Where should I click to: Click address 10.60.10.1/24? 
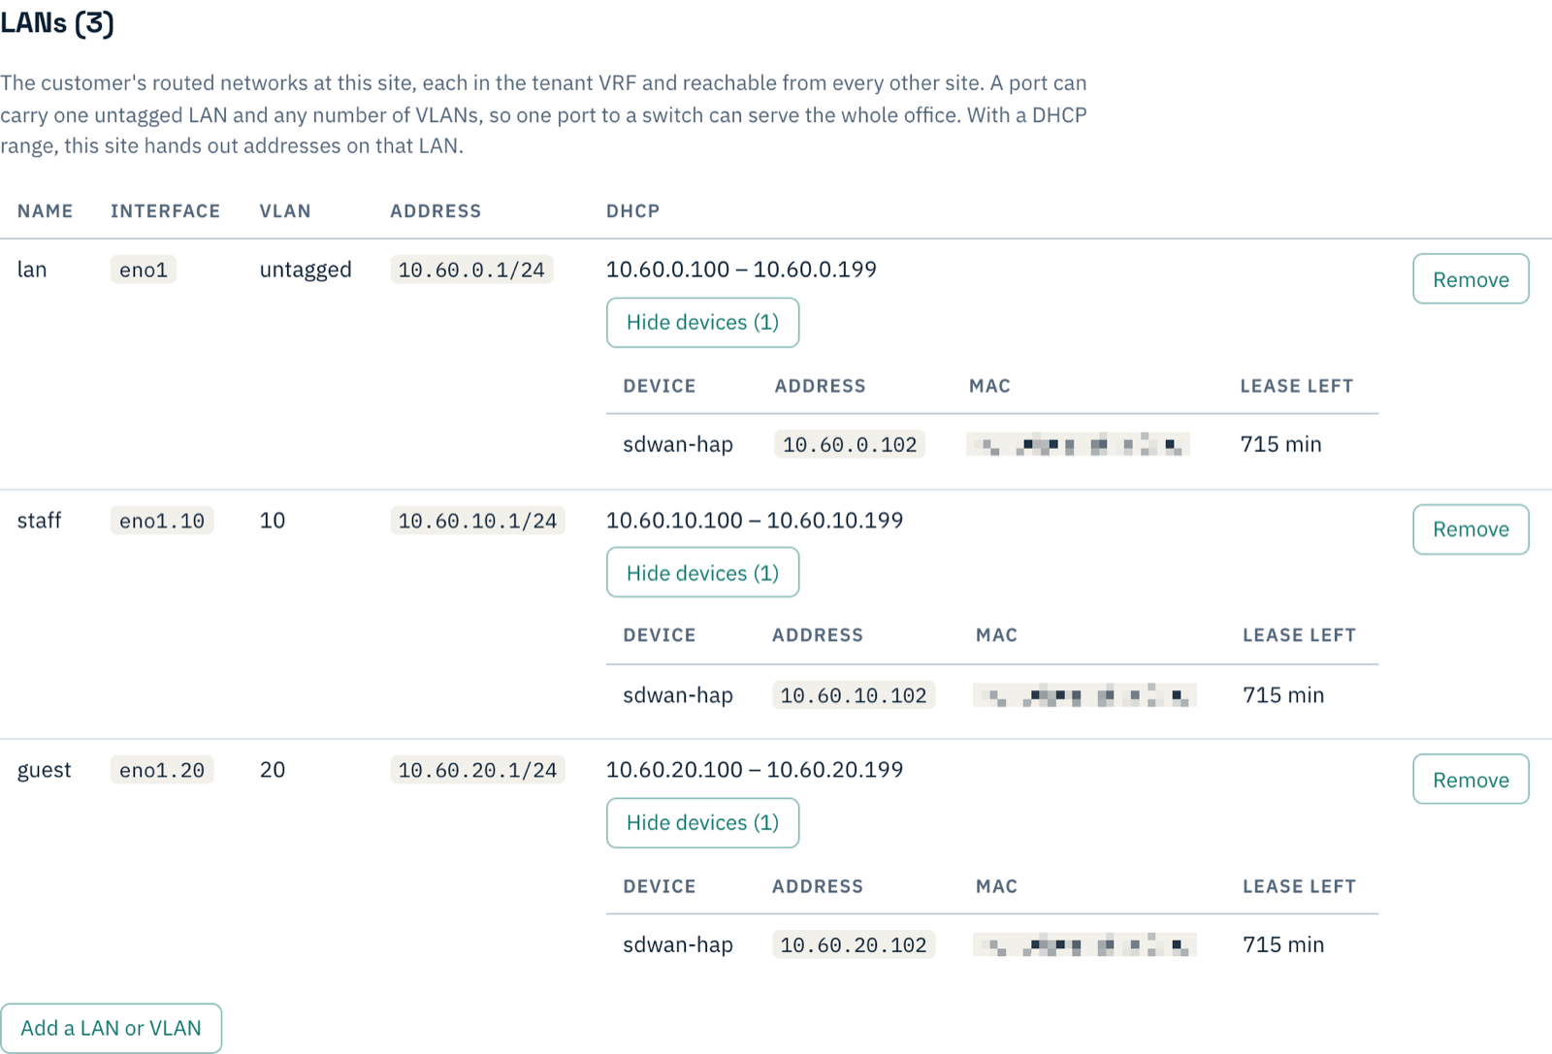pyautogui.click(x=477, y=521)
